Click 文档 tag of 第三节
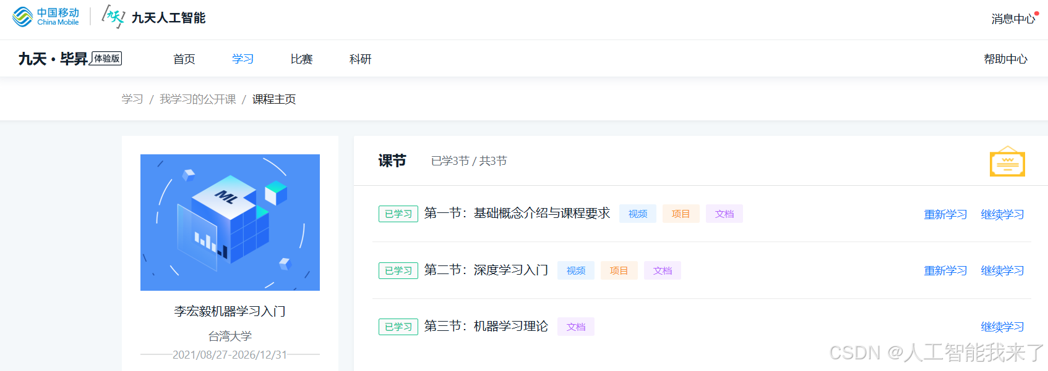The image size is (1048, 371). pyautogui.click(x=576, y=327)
